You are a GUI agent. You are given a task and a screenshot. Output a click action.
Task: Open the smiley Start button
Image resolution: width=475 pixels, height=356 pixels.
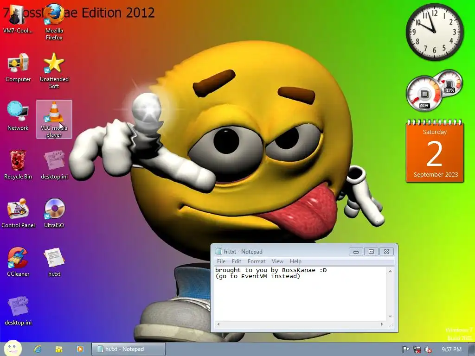(x=13, y=349)
